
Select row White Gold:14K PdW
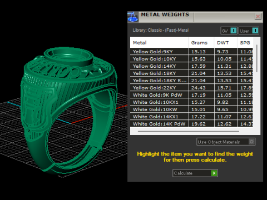point(191,124)
